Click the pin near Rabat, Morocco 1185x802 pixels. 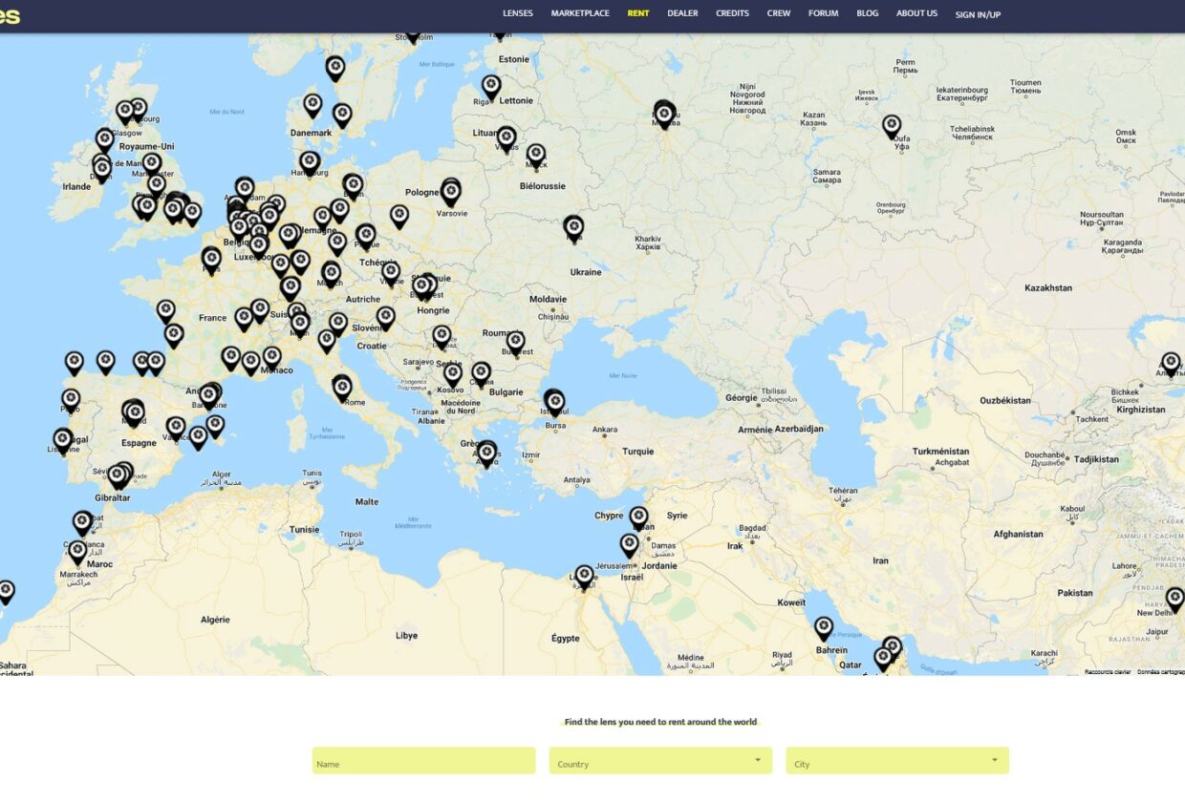(82, 522)
